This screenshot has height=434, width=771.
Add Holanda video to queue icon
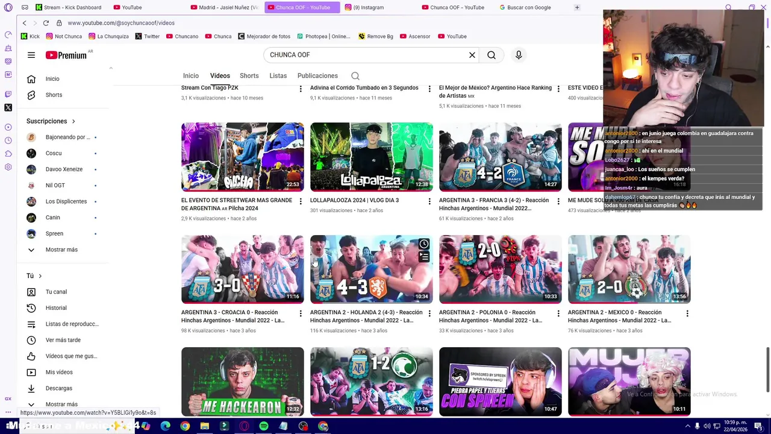tap(424, 257)
